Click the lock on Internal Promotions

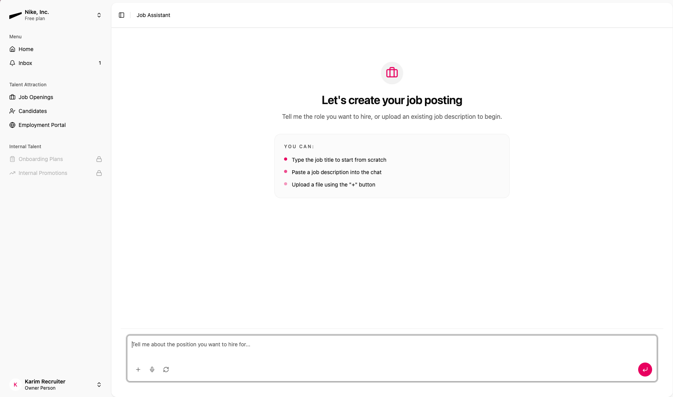99,173
